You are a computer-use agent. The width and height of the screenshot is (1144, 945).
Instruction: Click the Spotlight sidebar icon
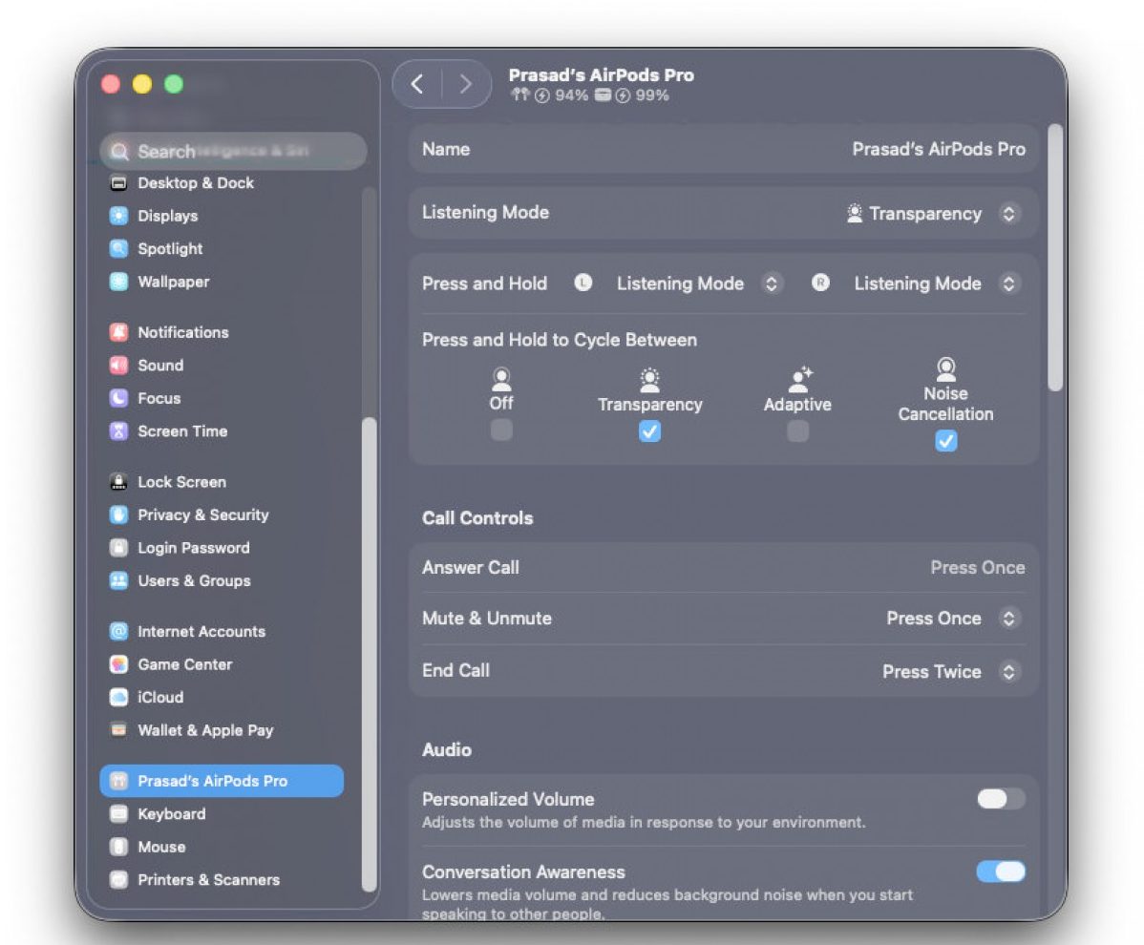pos(118,249)
